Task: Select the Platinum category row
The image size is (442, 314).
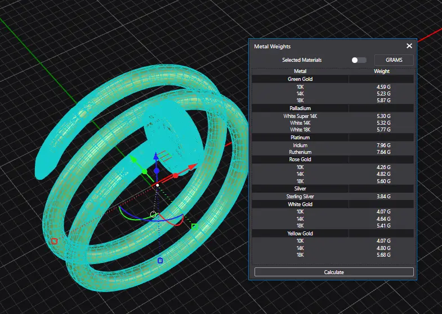Action: [333, 138]
